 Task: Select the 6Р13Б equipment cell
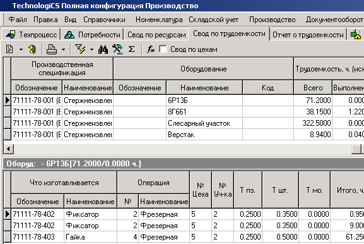point(204,101)
